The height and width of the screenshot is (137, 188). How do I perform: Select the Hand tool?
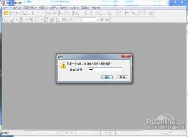[121, 13]
